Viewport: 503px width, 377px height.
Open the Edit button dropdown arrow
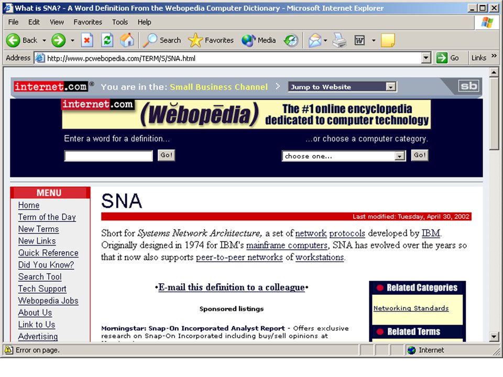[x=374, y=40]
